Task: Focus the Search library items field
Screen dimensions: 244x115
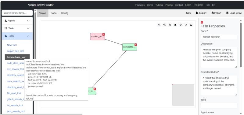Action: tap(17, 13)
